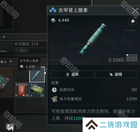Click the blue rarity diamonds icon

(x=53, y=10)
